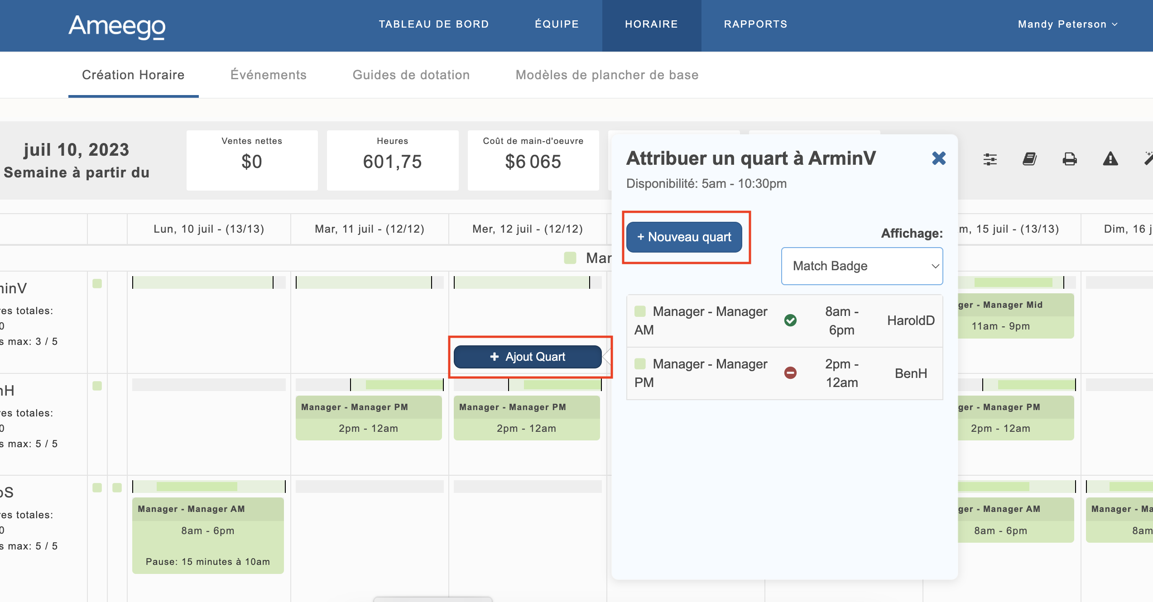The width and height of the screenshot is (1153, 602).
Task: Open the filter sliders icon in toolbar
Action: 990,159
